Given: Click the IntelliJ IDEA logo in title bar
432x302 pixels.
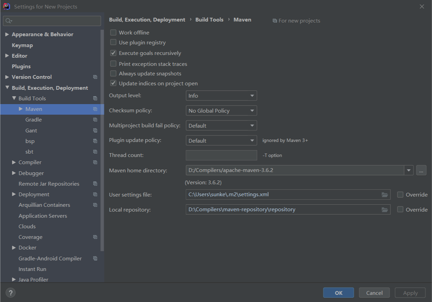Looking at the screenshot, I should (6, 6).
